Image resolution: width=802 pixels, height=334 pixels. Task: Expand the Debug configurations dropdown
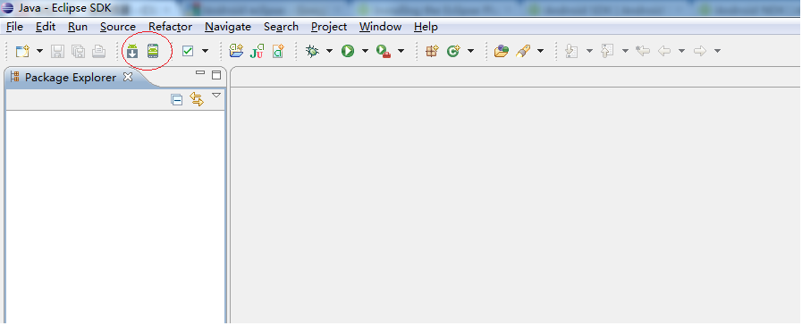[x=329, y=51]
